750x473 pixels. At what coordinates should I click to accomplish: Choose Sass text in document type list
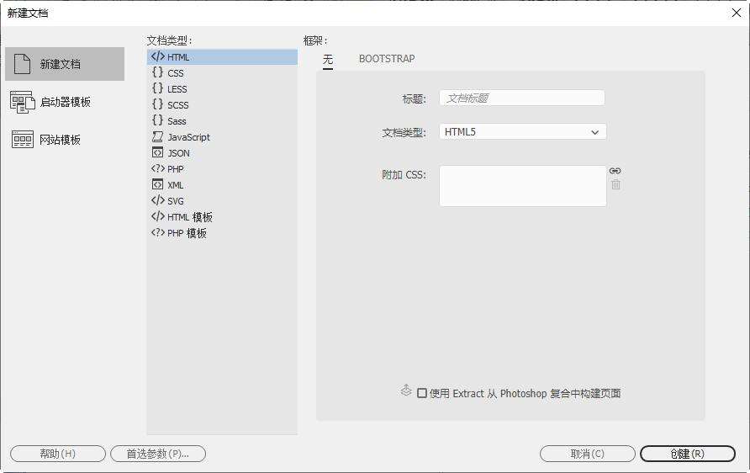point(177,121)
